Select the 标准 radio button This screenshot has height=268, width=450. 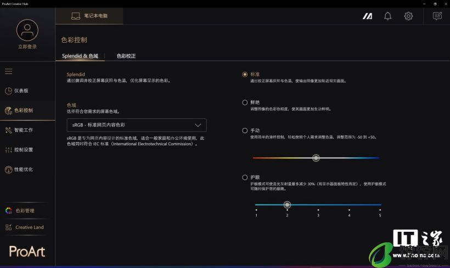[245, 74]
